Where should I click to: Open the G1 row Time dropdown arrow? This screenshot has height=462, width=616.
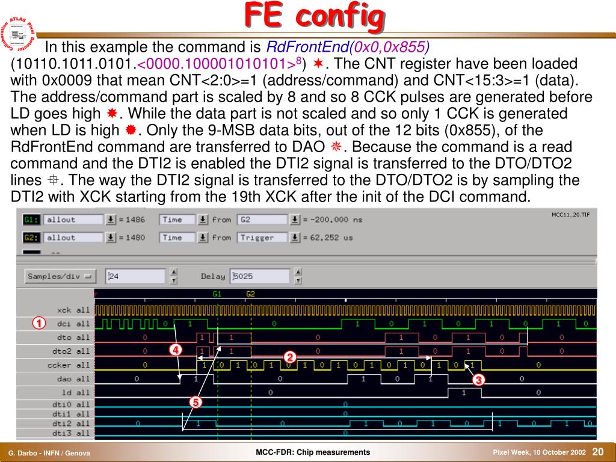tap(203, 220)
